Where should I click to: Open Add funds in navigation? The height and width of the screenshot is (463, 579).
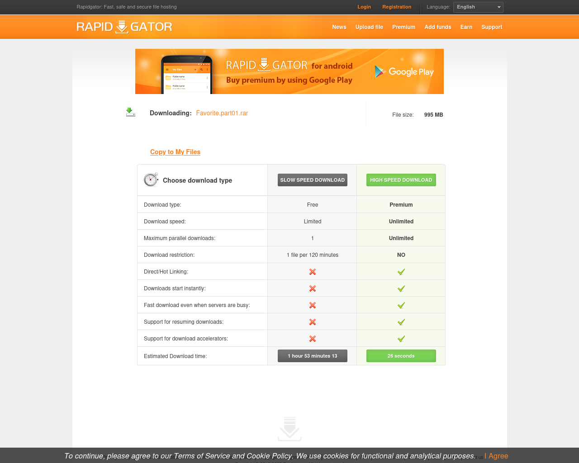point(438,27)
